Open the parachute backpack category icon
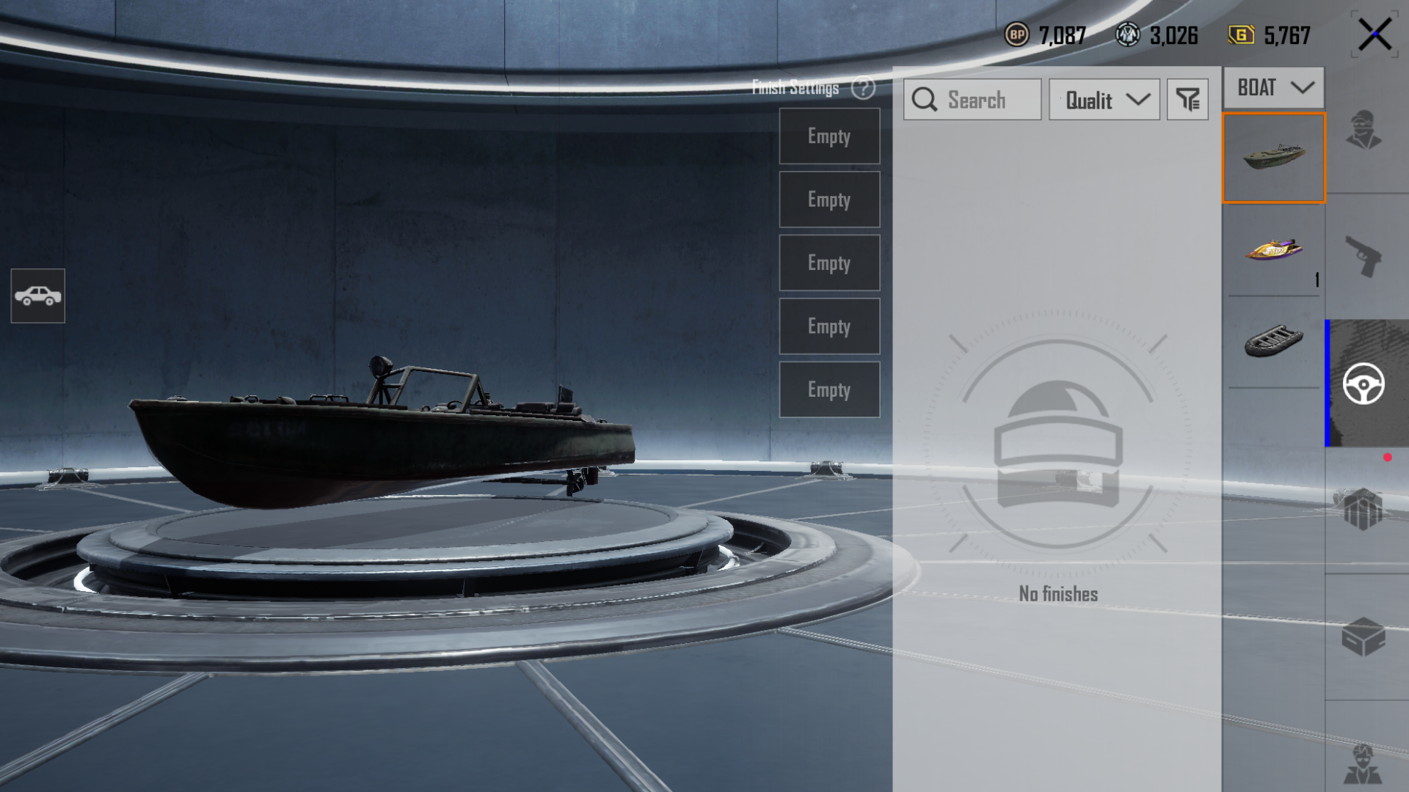 pyautogui.click(x=1364, y=509)
